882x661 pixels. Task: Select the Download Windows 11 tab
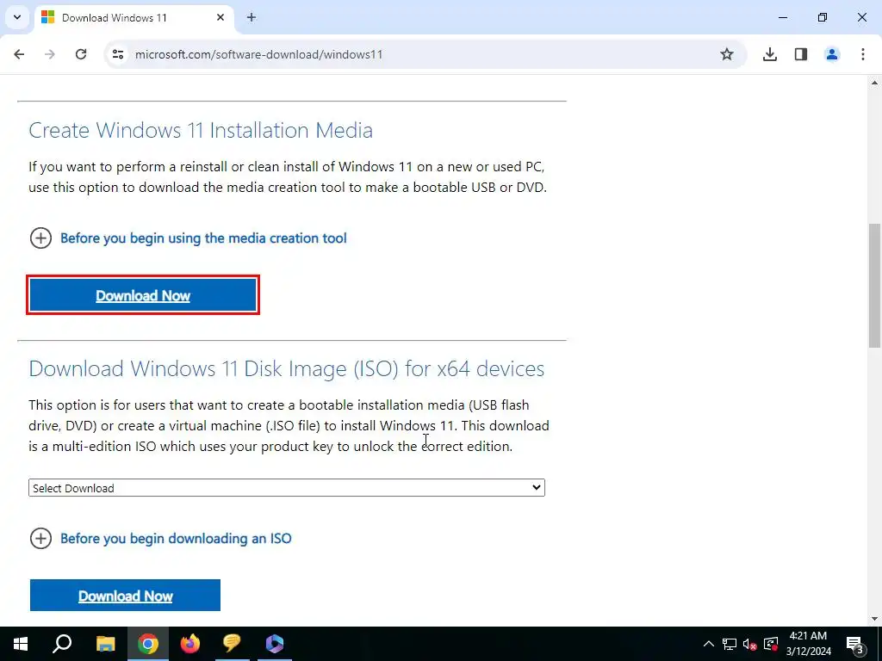(134, 18)
